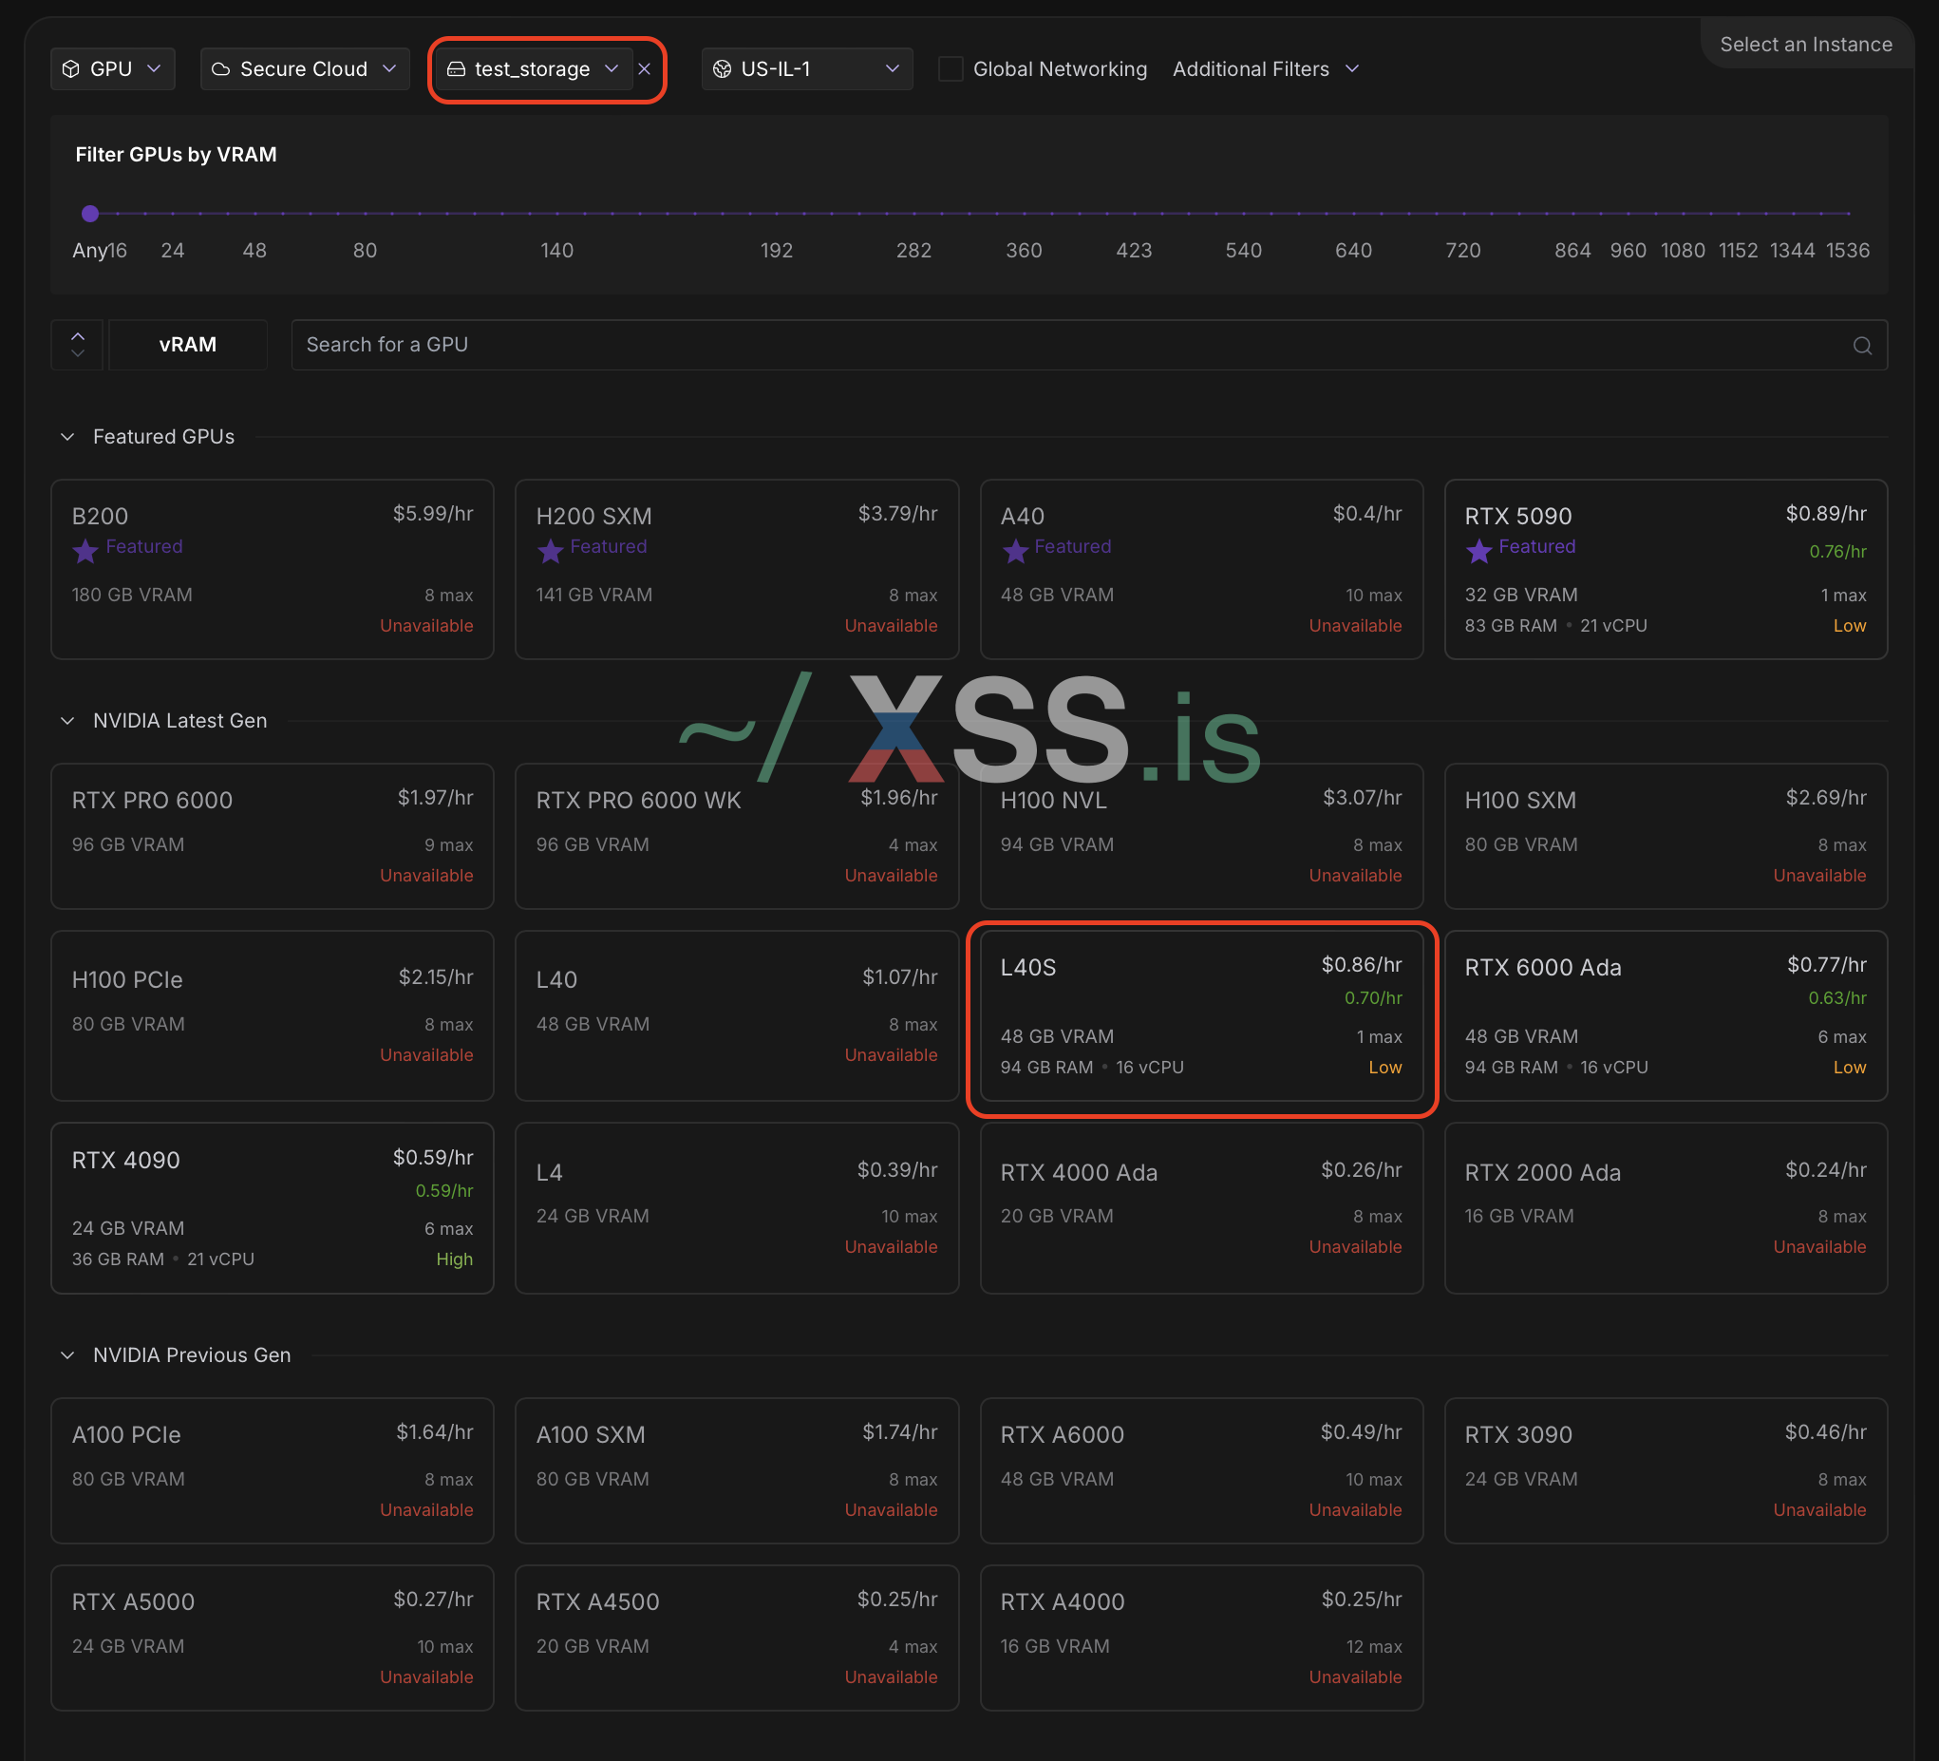
Task: Set VRAM slider to 80 mark
Action: [x=365, y=214]
